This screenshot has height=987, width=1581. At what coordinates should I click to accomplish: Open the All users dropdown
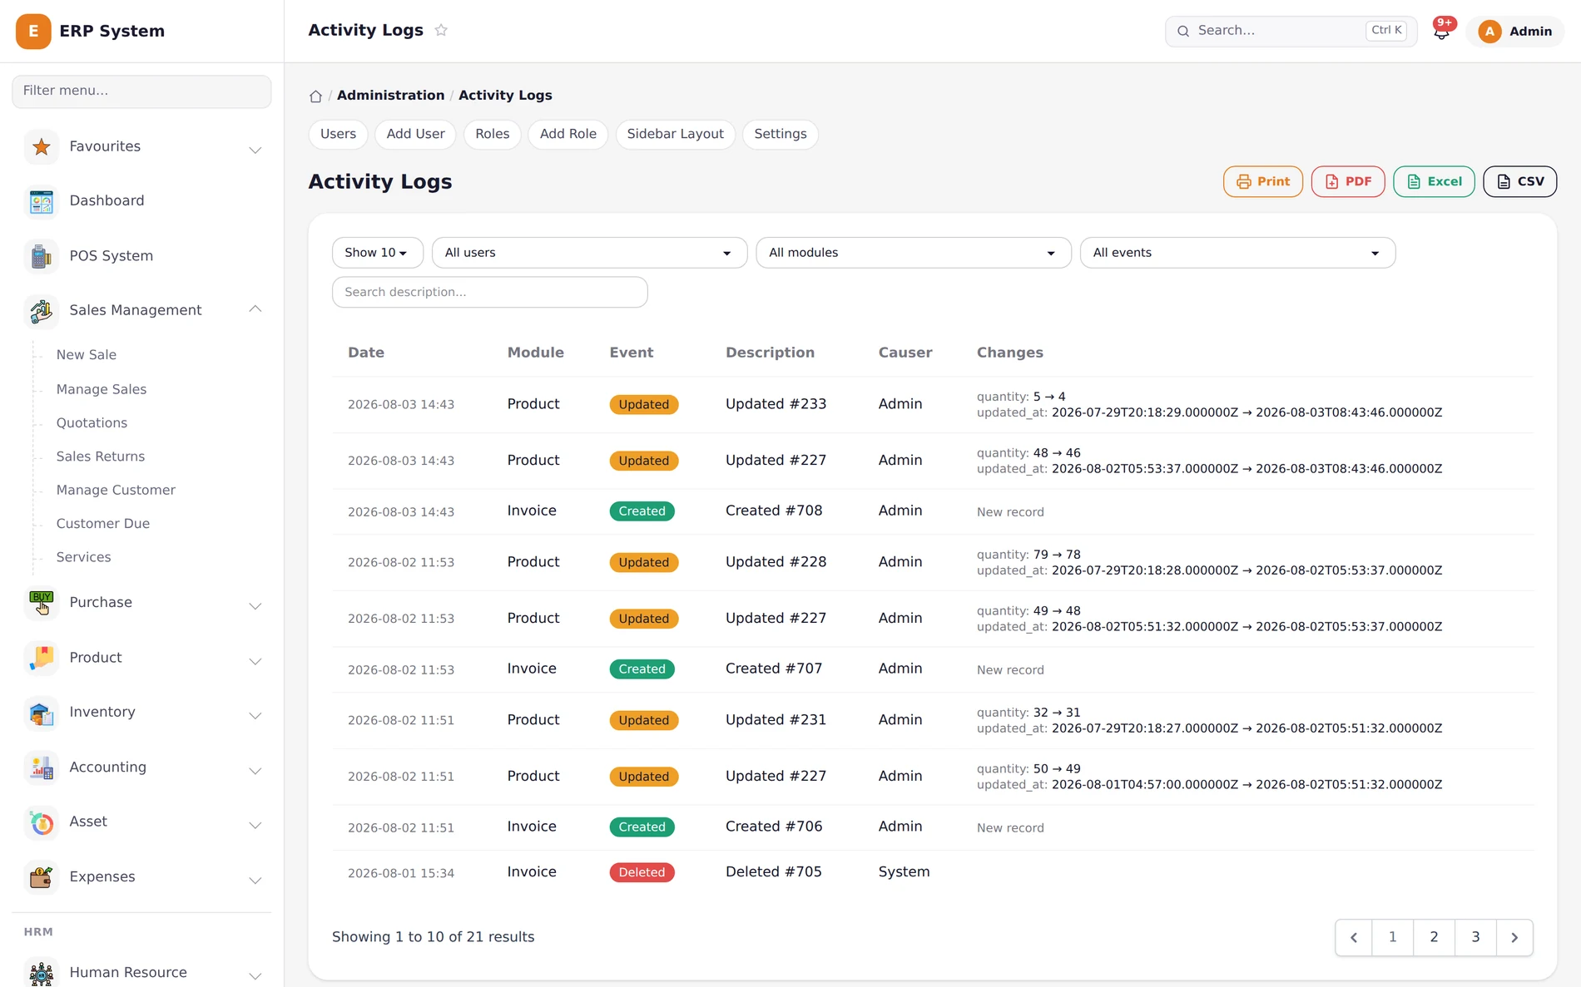(589, 253)
